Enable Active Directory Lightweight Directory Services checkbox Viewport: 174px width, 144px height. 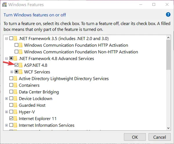click(11, 78)
